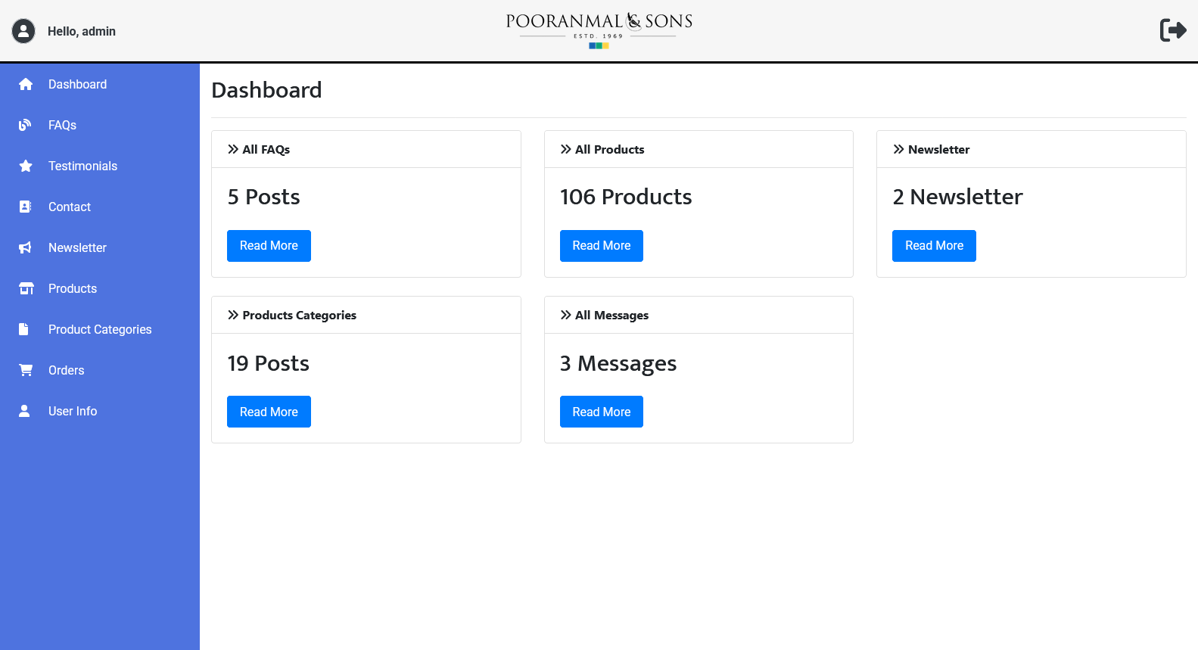Click Read More under 106 Products
1198x650 pixels.
(601, 246)
